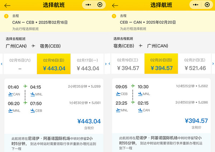Tap the trip summary CAN – CEB • 2025年02月16日
215x152 pixels.
click(40, 22)
